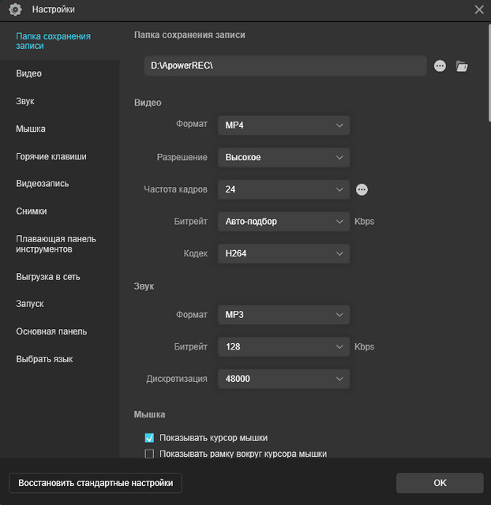
Task: Close the Настройки window with X
Action: (478, 9)
